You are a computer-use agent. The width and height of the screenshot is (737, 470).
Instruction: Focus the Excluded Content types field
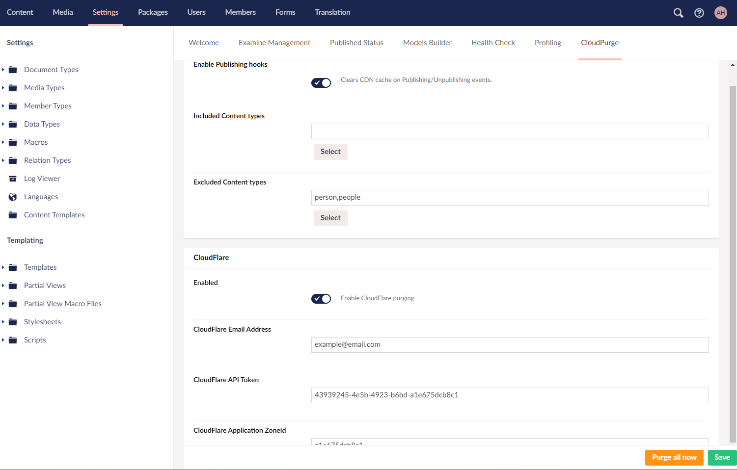pos(510,198)
